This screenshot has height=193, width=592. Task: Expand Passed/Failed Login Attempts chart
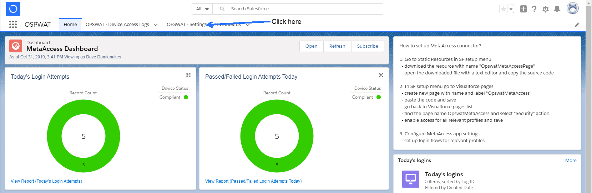[x=381, y=75]
